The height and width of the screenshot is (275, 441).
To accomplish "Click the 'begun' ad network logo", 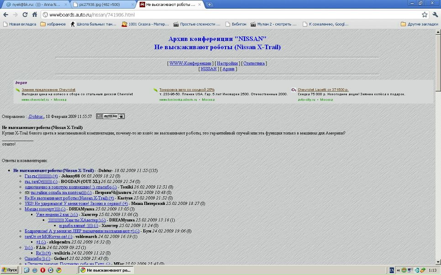I will (21, 83).
